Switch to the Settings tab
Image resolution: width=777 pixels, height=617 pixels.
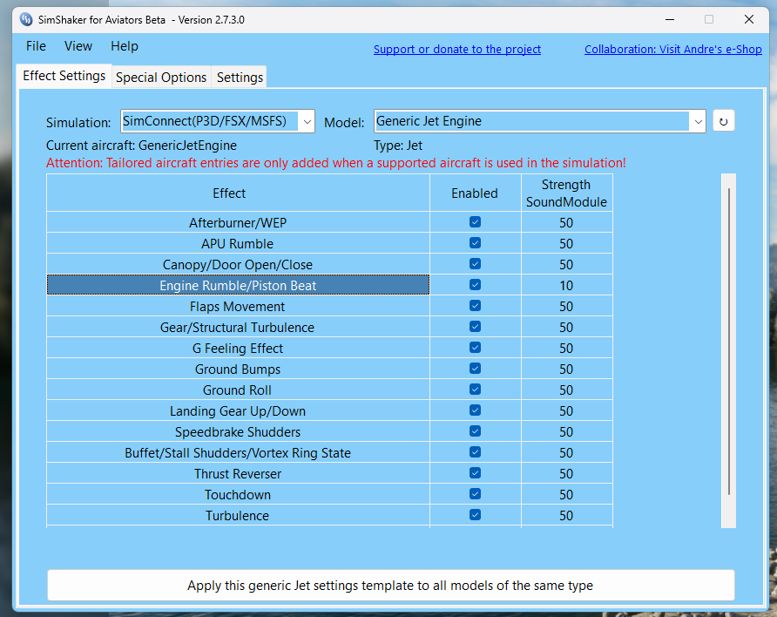click(x=240, y=78)
